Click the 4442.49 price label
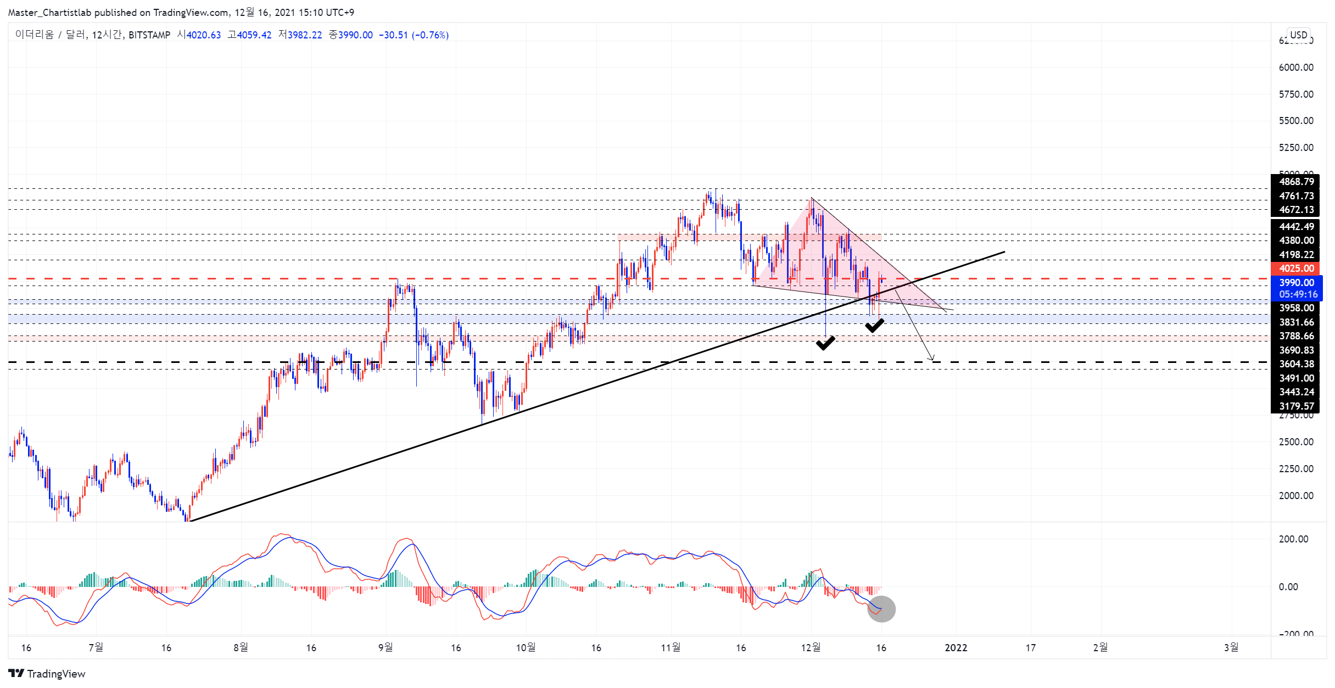 [1296, 227]
